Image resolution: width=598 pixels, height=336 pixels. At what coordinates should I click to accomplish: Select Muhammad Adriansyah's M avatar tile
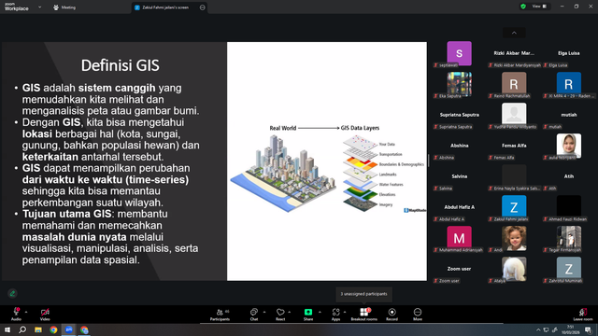(459, 239)
